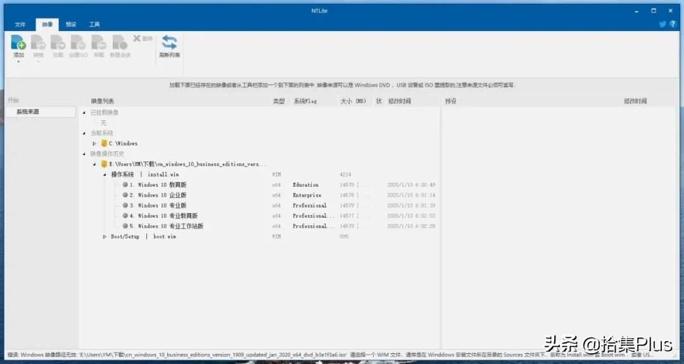Image resolution: width=684 pixels, height=364 pixels.
Task: Click the greyed-out 新建会话 toolbar icon
Action: click(x=120, y=42)
